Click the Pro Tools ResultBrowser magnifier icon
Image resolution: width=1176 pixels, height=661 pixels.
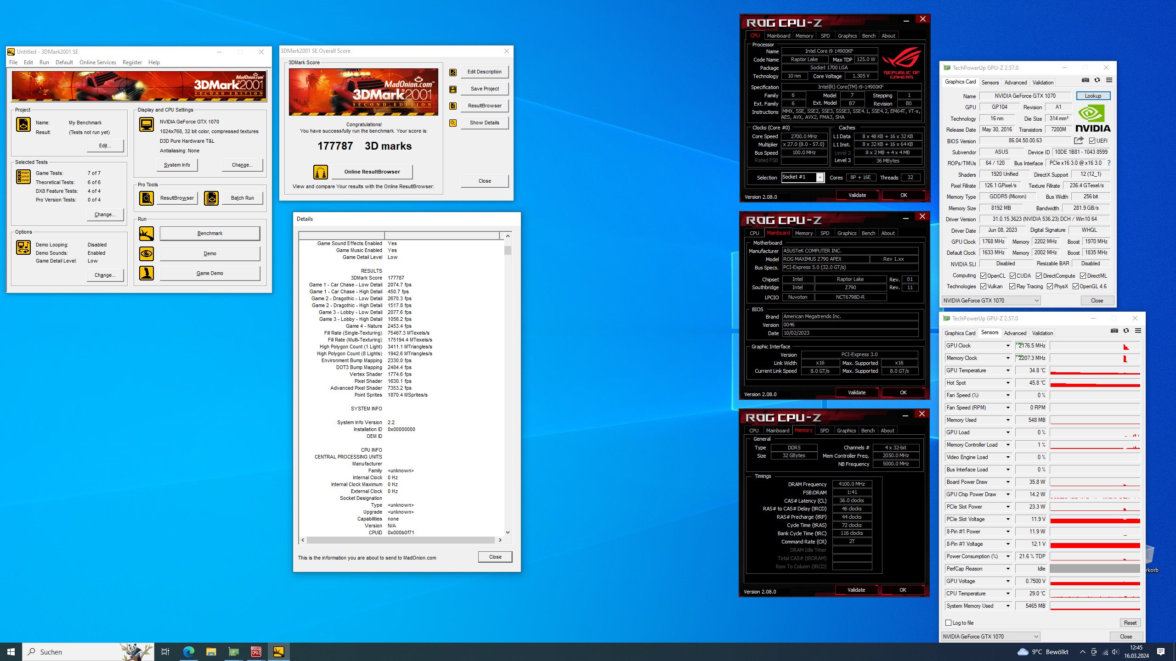point(147,198)
